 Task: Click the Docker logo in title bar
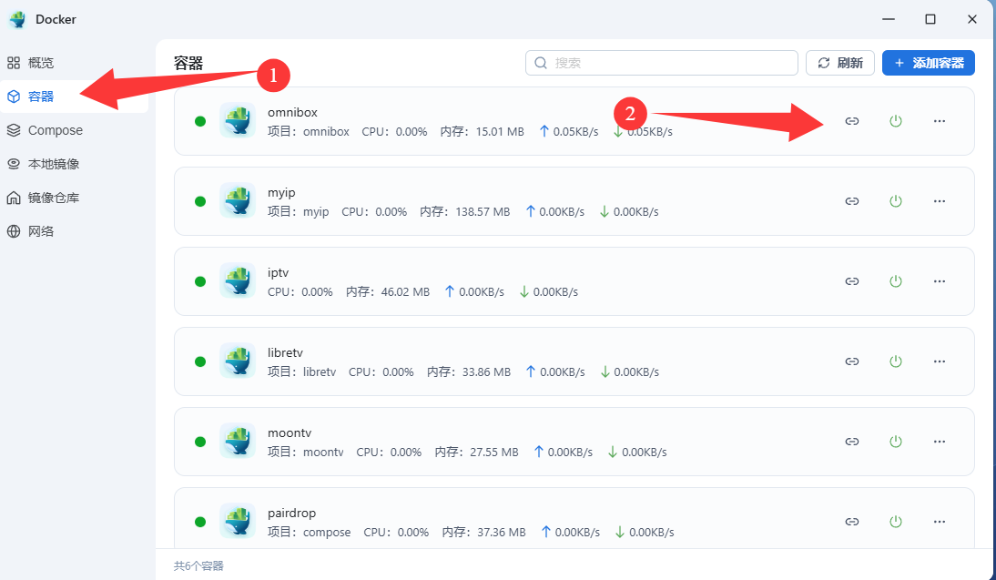click(18, 20)
